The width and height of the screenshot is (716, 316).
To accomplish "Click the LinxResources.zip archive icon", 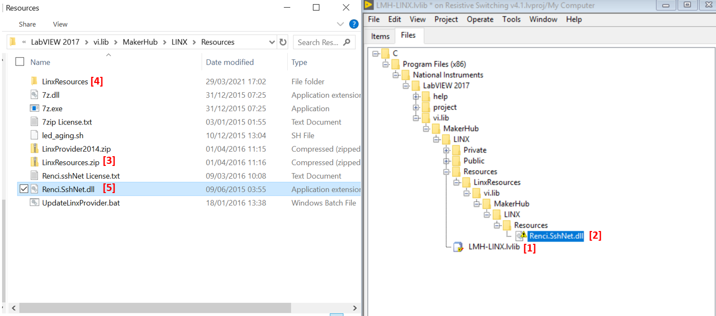I will (x=34, y=162).
